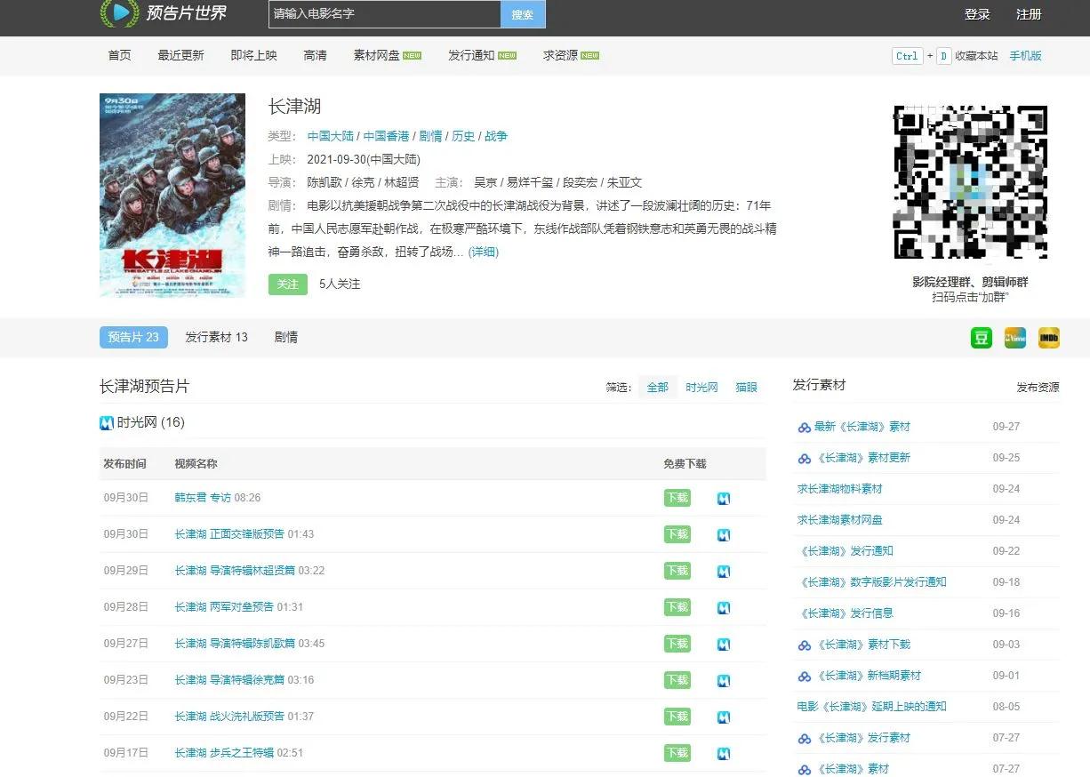
Task: Download 长津湖 战火洗礼版预告
Action: [x=677, y=716]
